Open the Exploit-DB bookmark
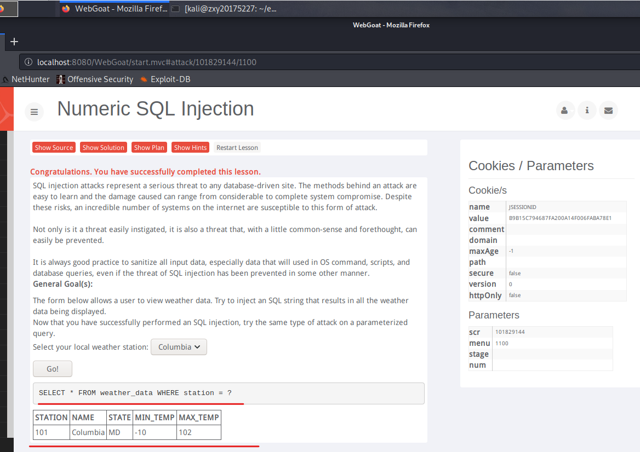This screenshot has width=640, height=452. (165, 79)
